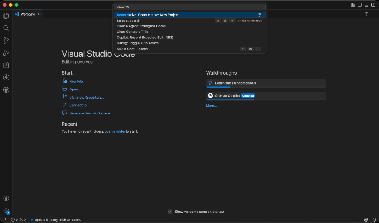The height and width of the screenshot is (223, 379).
Task: Click Open... link under Start
Action: point(75,89)
